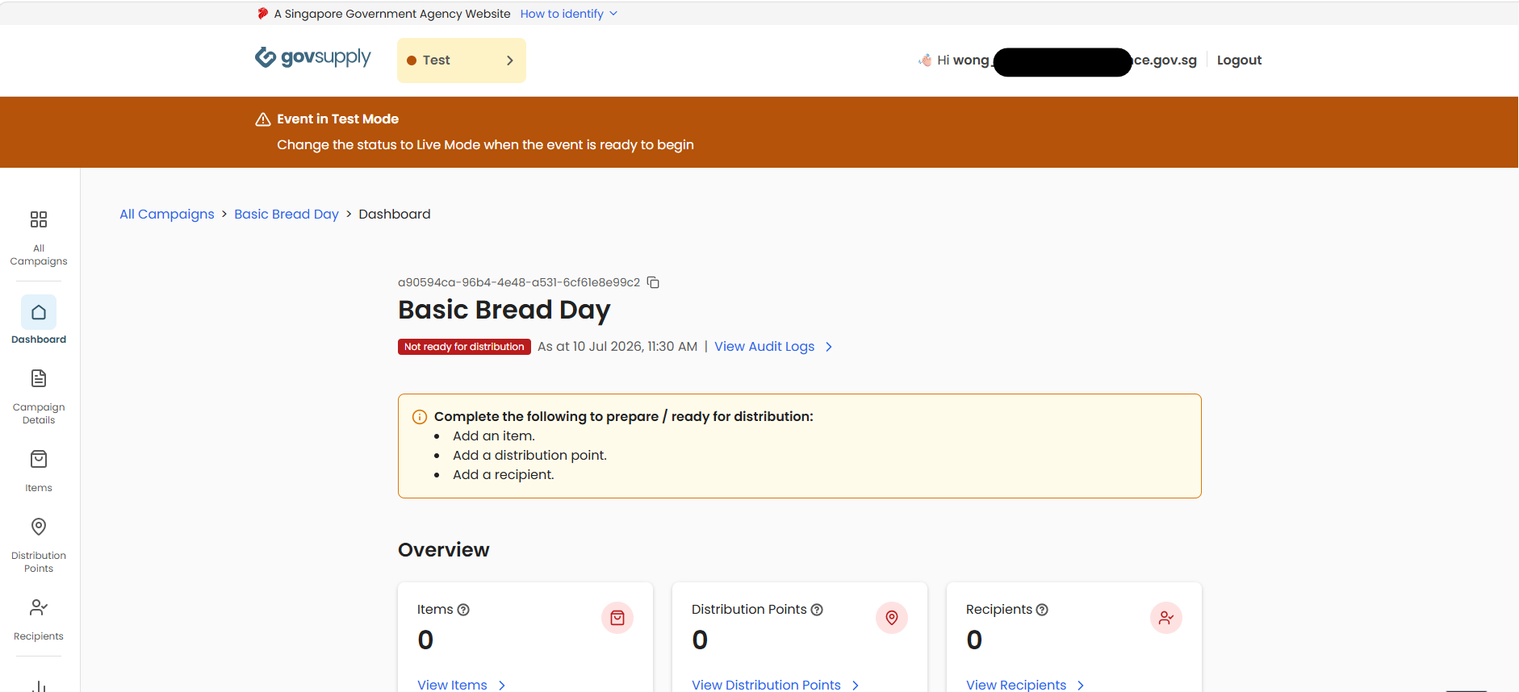Click the 'As at 10 Jul 2026, 11:30 AM' timestamp
This screenshot has height=692, width=1519.
(x=617, y=347)
